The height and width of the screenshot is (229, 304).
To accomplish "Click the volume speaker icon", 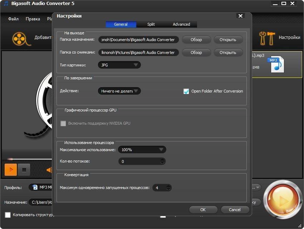I will (49, 170).
